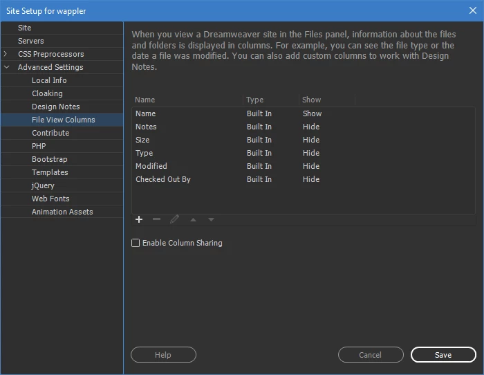
Task: Open Contribute settings
Action: pyautogui.click(x=62, y=133)
